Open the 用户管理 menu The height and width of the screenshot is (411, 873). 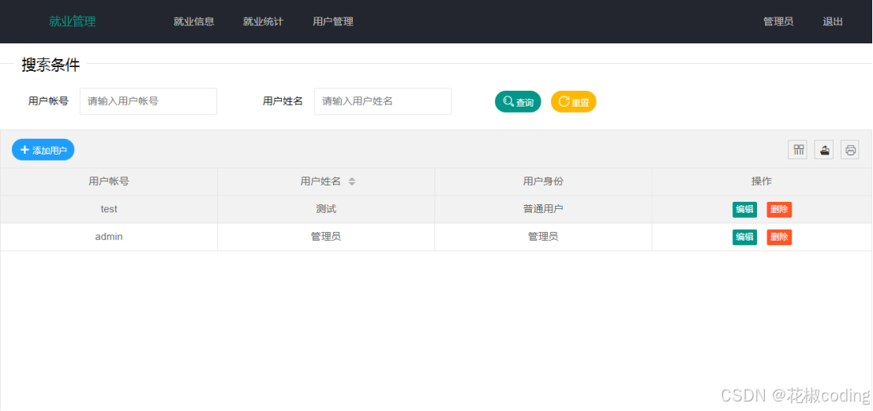tap(333, 21)
